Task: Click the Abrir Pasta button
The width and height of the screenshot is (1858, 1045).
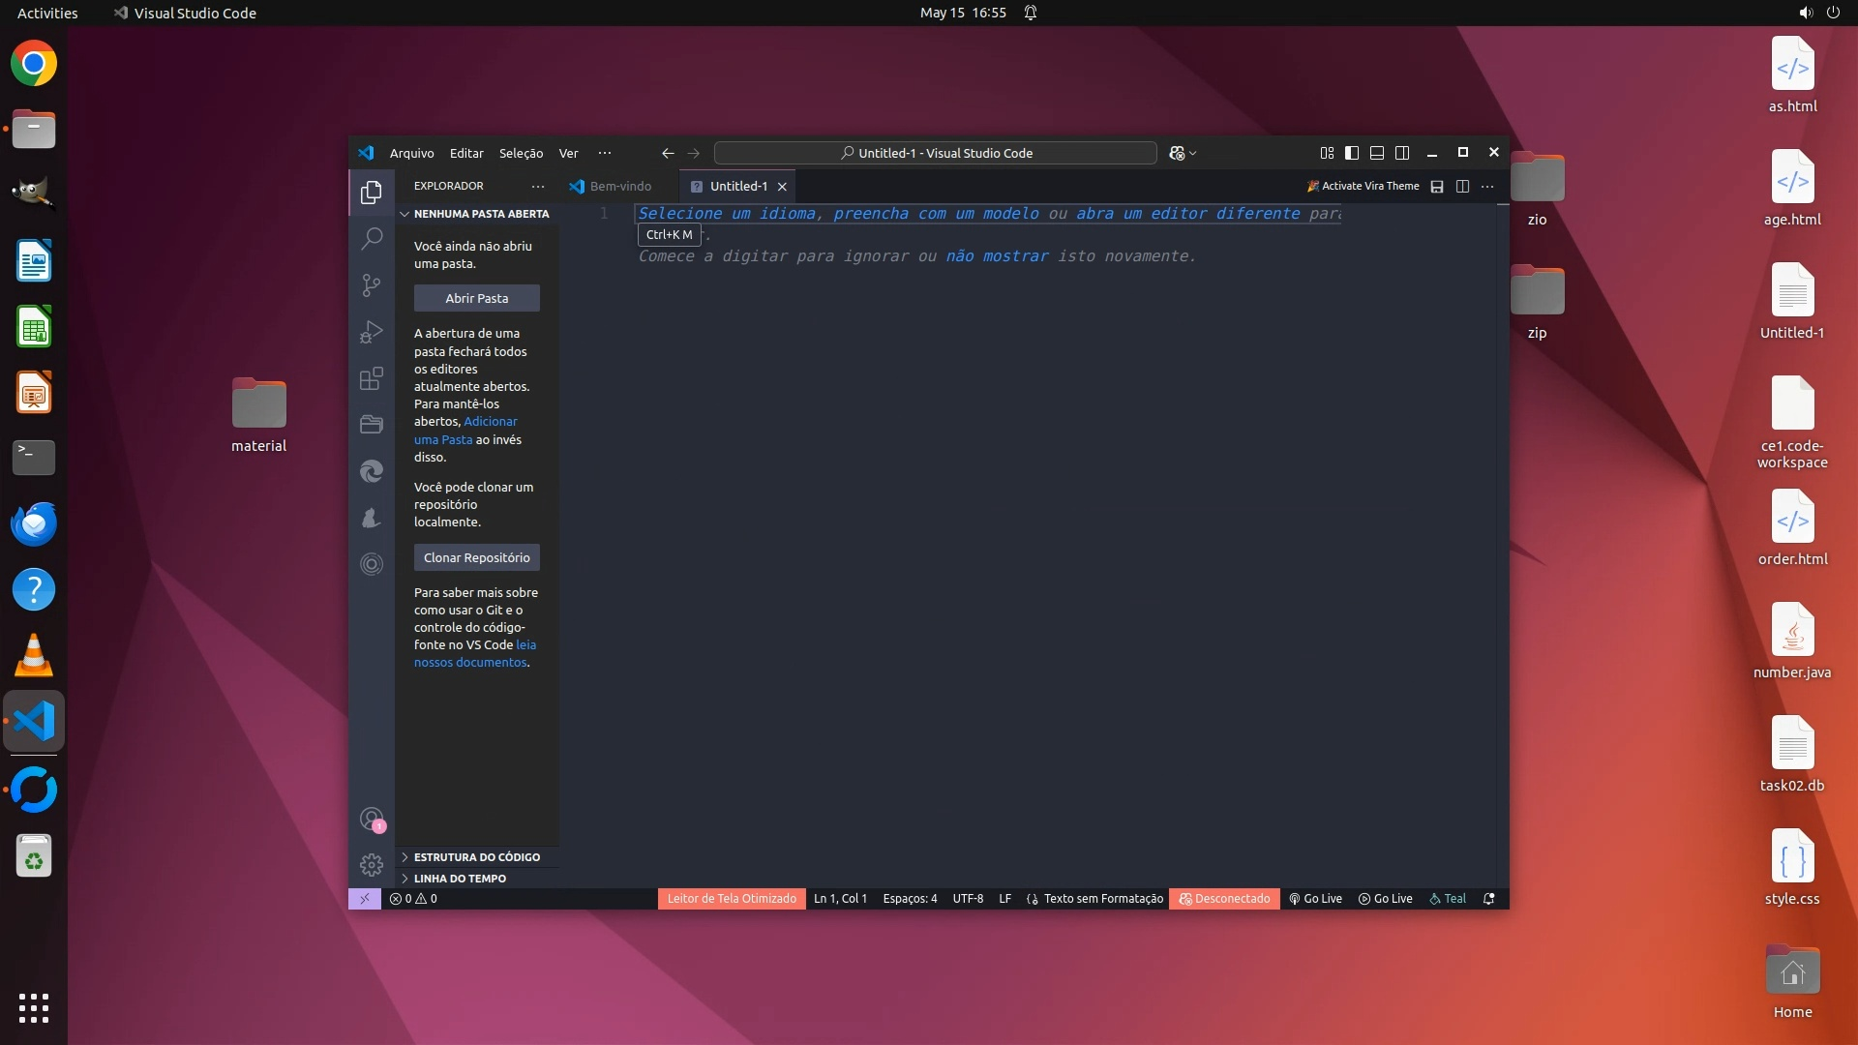Action: [x=476, y=298]
